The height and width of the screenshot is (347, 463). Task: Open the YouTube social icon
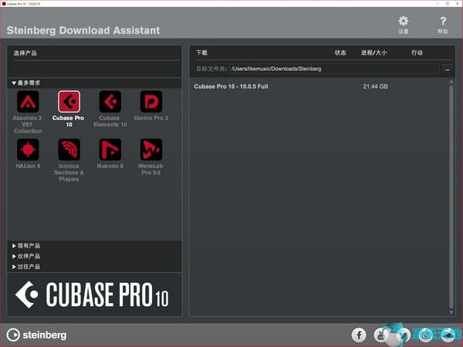tap(381, 335)
